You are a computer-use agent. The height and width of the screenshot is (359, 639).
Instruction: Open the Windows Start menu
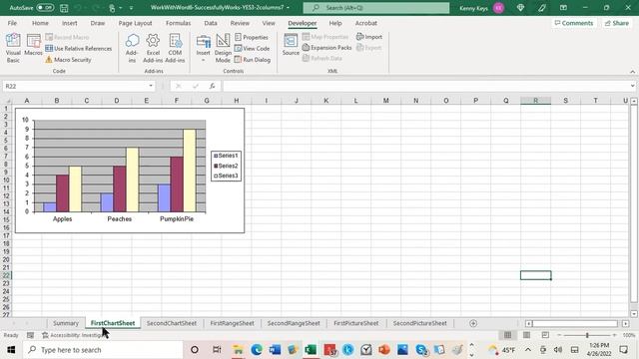[11, 350]
